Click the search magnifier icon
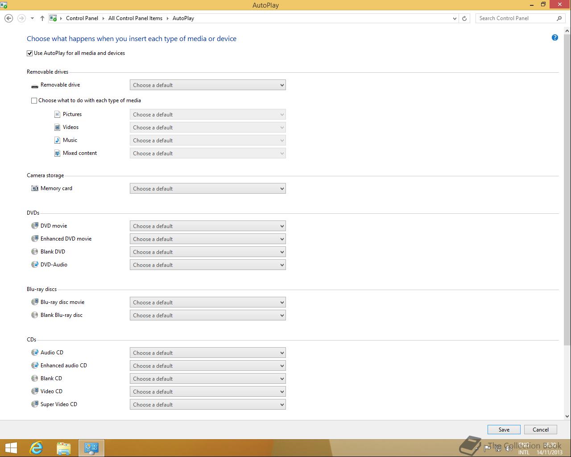Image resolution: width=571 pixels, height=457 pixels. click(559, 18)
